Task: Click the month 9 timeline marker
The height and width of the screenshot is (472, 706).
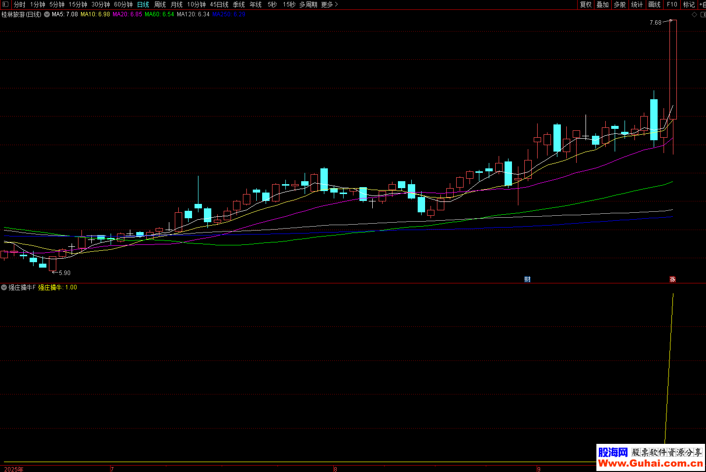Action: (539, 469)
